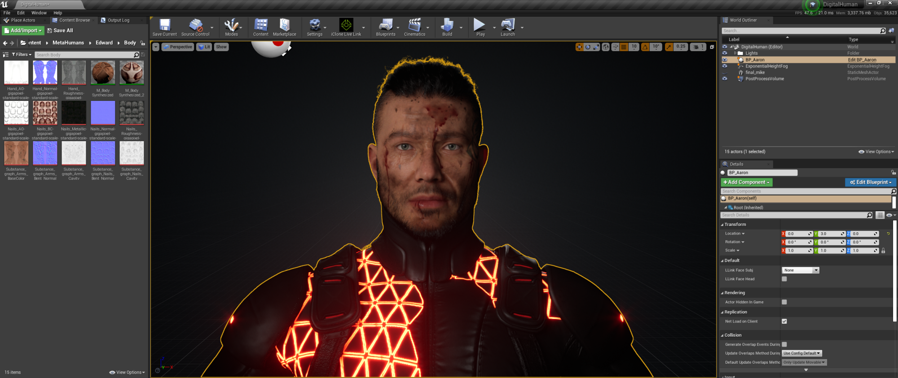Toggle visibility of the Lights folder
Screen dimensions: 898x378
click(724, 53)
